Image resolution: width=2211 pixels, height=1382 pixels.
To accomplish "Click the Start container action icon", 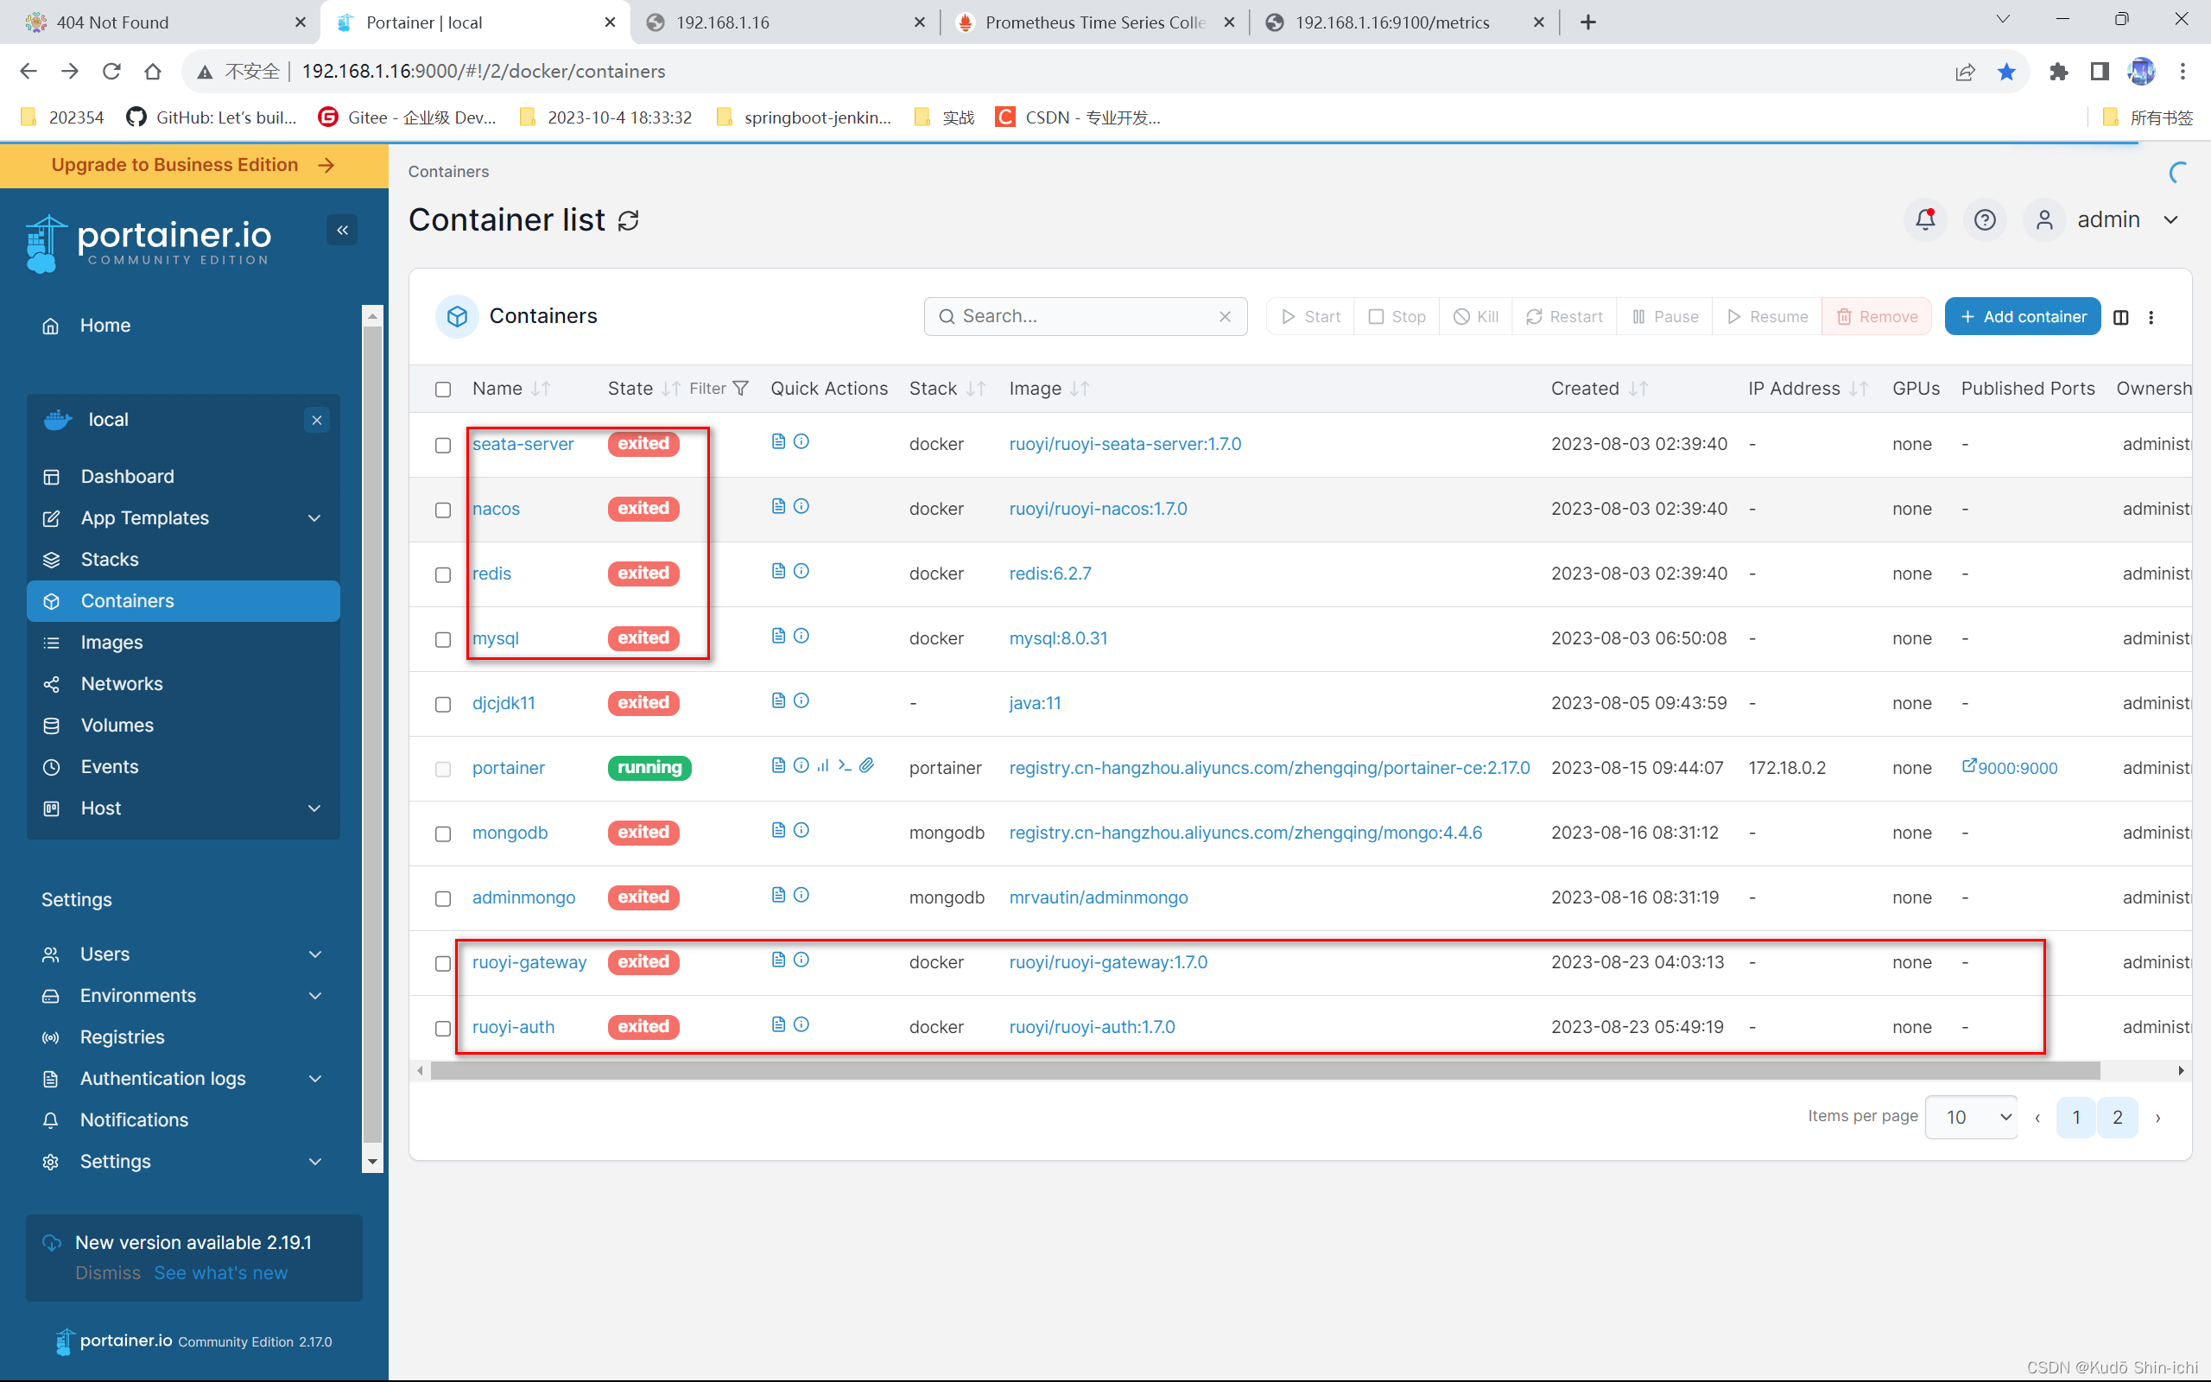I will [x=1307, y=315].
